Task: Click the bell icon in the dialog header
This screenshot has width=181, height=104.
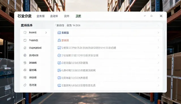Action: (x=152, y=16)
